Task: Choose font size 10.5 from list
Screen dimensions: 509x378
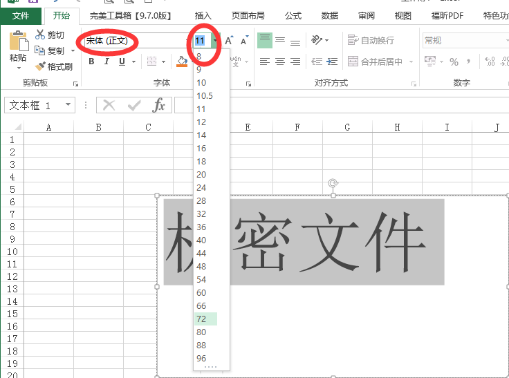Action: (x=206, y=96)
